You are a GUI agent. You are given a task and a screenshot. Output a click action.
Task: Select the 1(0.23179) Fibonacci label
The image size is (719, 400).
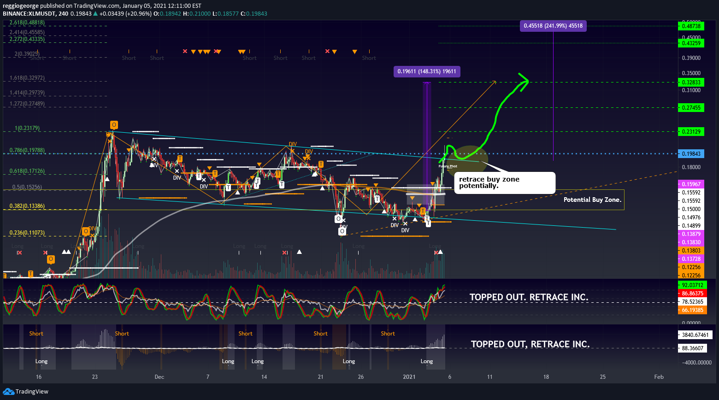click(x=28, y=128)
